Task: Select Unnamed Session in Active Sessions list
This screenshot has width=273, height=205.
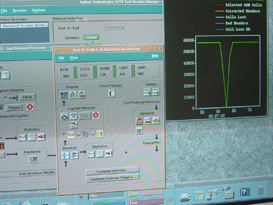Action: 25,26
